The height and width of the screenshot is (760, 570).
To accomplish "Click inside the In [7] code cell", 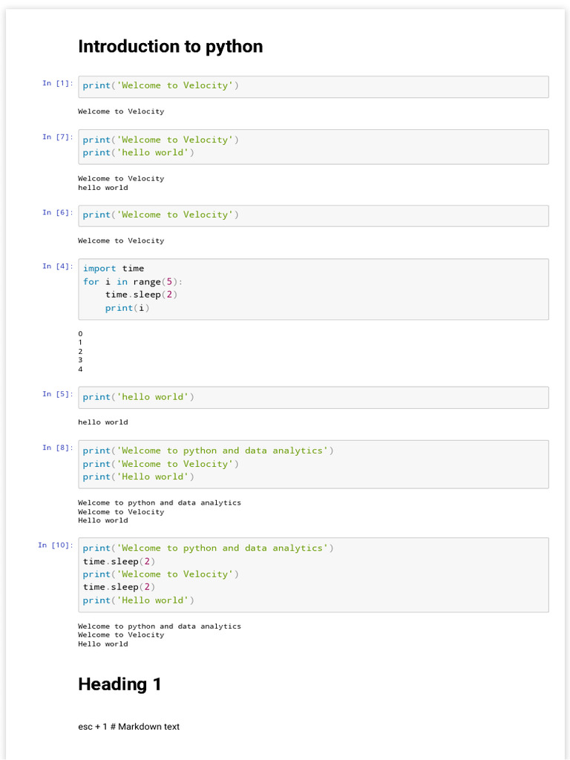I will click(312, 146).
